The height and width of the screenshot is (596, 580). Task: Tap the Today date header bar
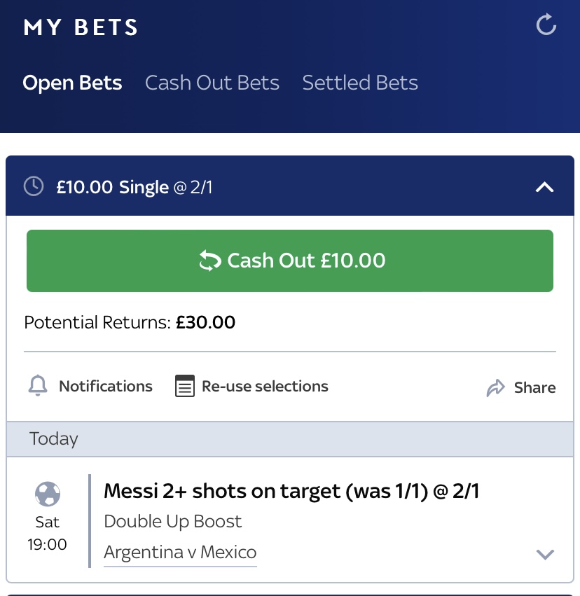point(290,439)
